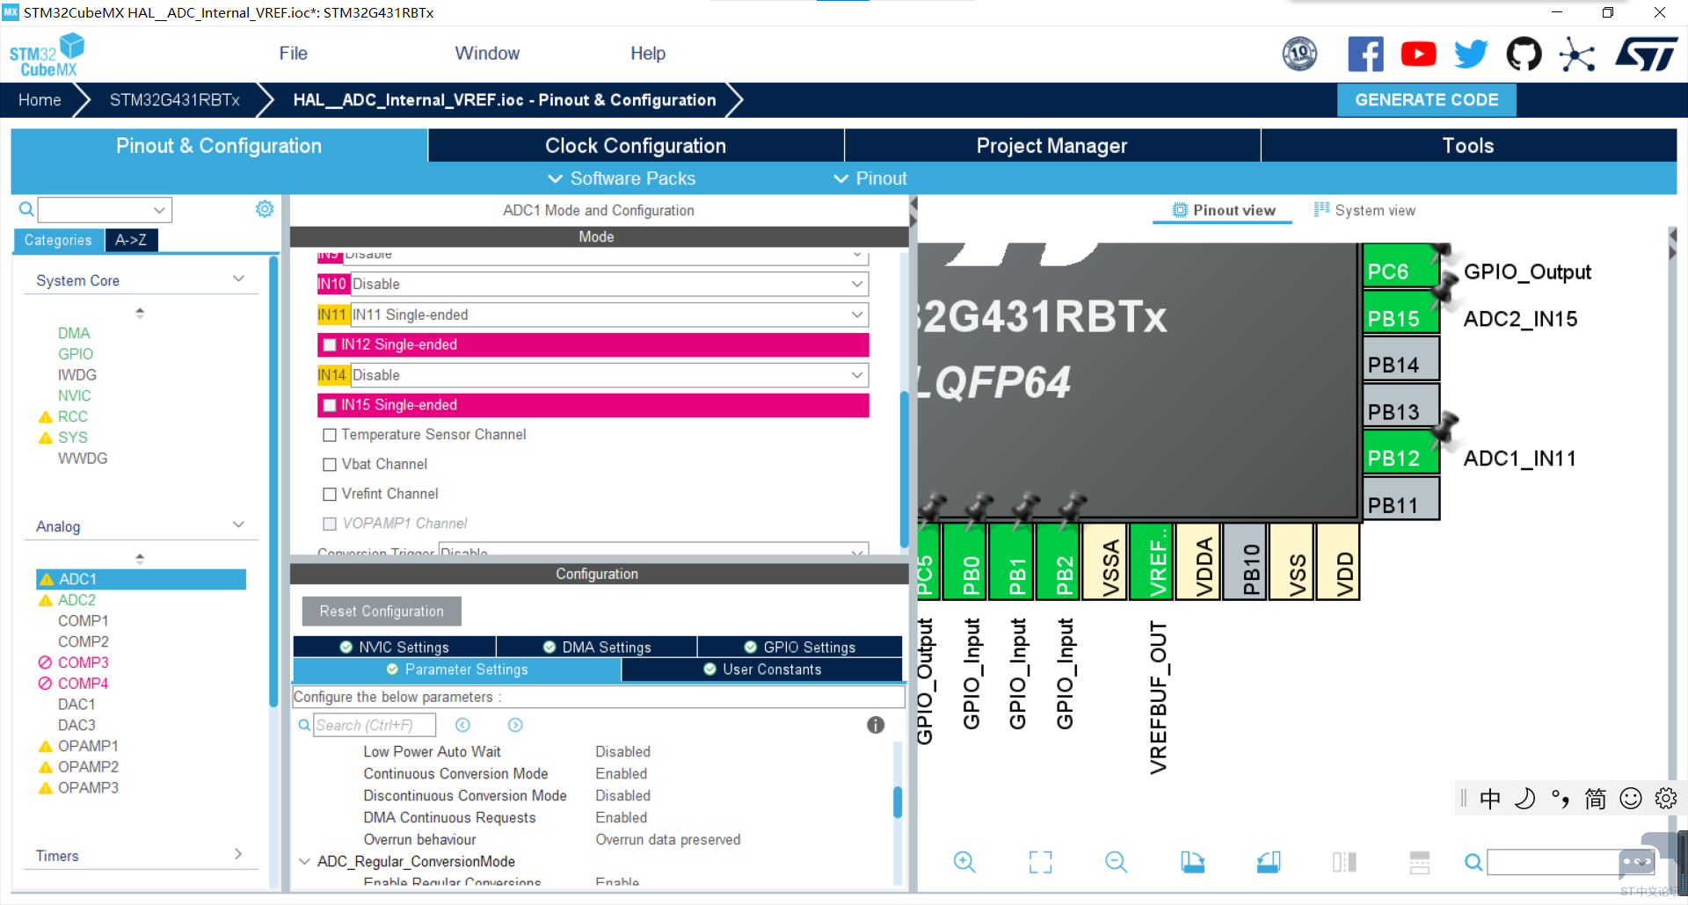The image size is (1688, 905).
Task: Open the Help menu
Action: pos(648,54)
